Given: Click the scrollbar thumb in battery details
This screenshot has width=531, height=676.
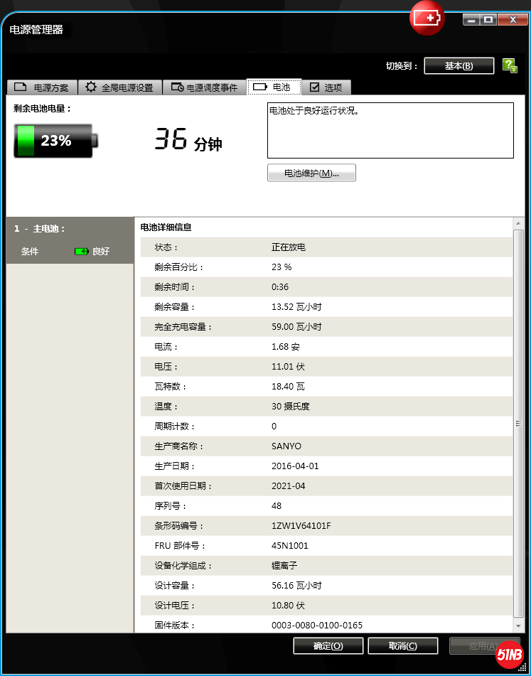Looking at the screenshot, I should [x=517, y=423].
